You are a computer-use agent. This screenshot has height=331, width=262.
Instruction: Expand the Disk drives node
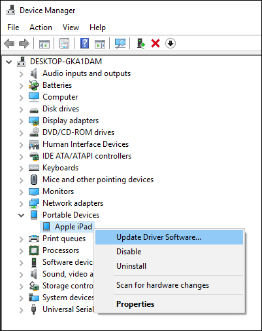(x=22, y=109)
